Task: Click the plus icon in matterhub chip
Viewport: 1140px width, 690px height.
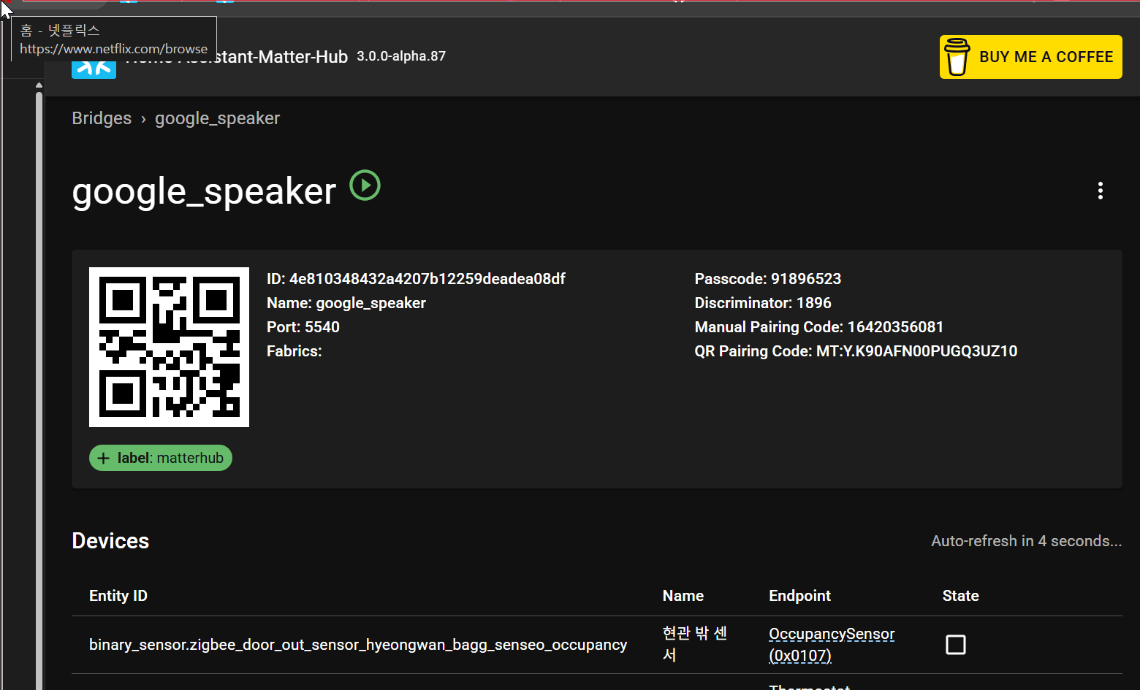Action: pos(104,458)
